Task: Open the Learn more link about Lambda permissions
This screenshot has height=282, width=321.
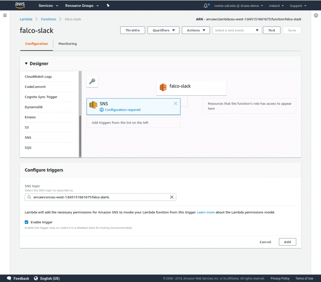Action: [206, 212]
